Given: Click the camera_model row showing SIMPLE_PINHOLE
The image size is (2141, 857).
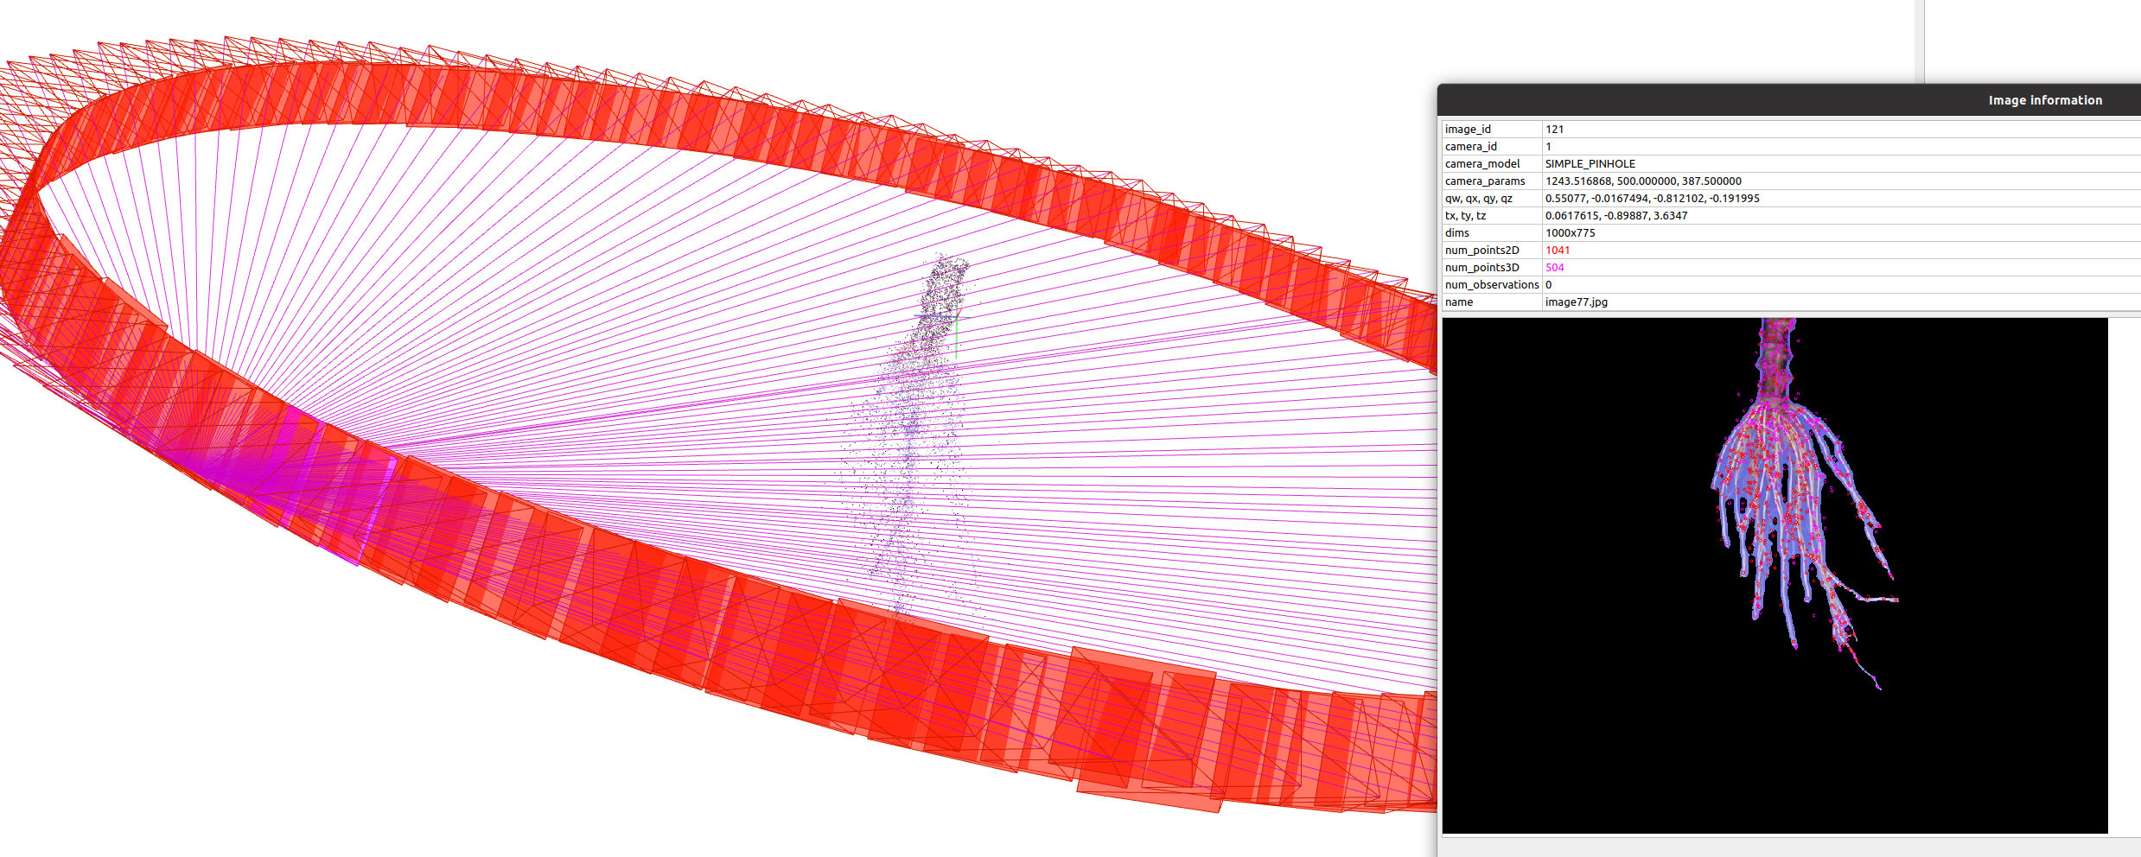Looking at the screenshot, I should [1589, 163].
